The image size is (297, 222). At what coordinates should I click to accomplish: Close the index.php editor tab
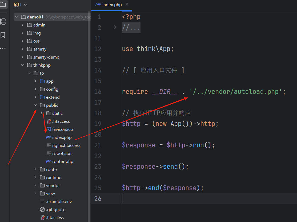tap(127, 4)
